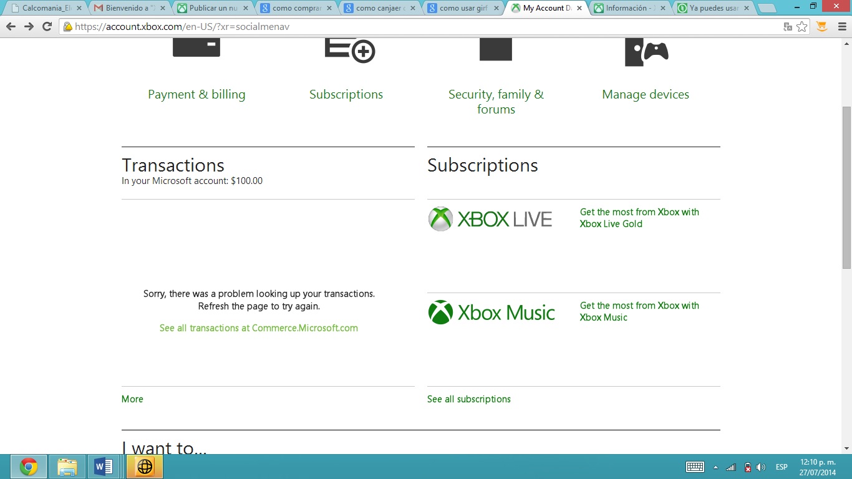Close the My Account tab

[x=579, y=8]
